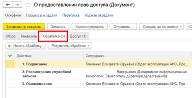Screen dimensions: 192x98
Task: Switch to the Обзор tab
Action: [x=10, y=36]
